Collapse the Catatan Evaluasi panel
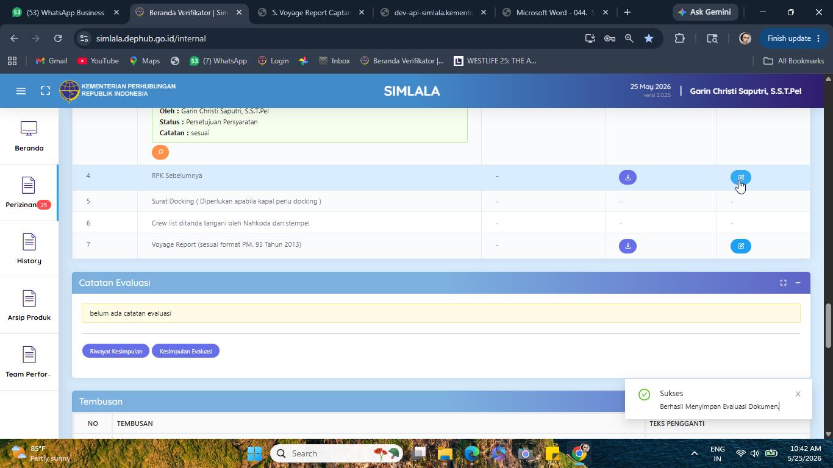The width and height of the screenshot is (833, 468). click(798, 283)
